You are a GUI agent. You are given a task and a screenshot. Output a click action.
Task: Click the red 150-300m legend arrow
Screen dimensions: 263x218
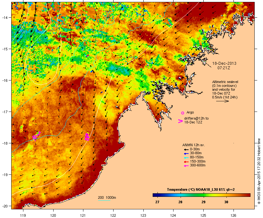(186, 162)
